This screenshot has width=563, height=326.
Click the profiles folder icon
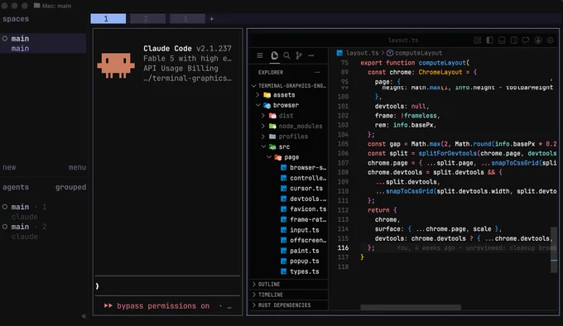coord(273,137)
